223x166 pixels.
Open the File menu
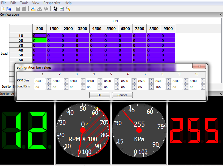(x=4, y=3)
